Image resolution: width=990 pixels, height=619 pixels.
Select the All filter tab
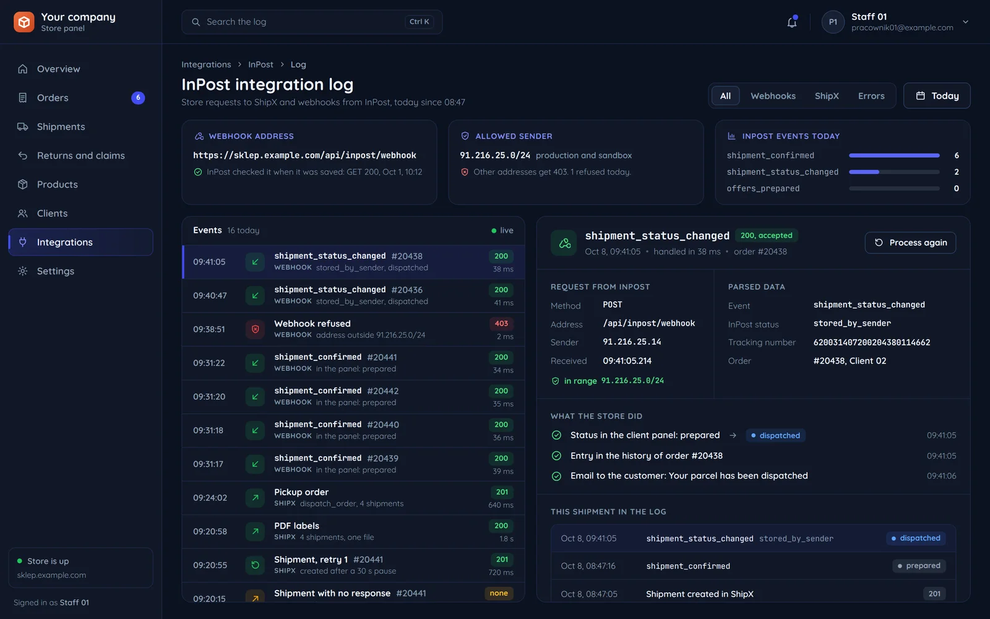pos(725,96)
